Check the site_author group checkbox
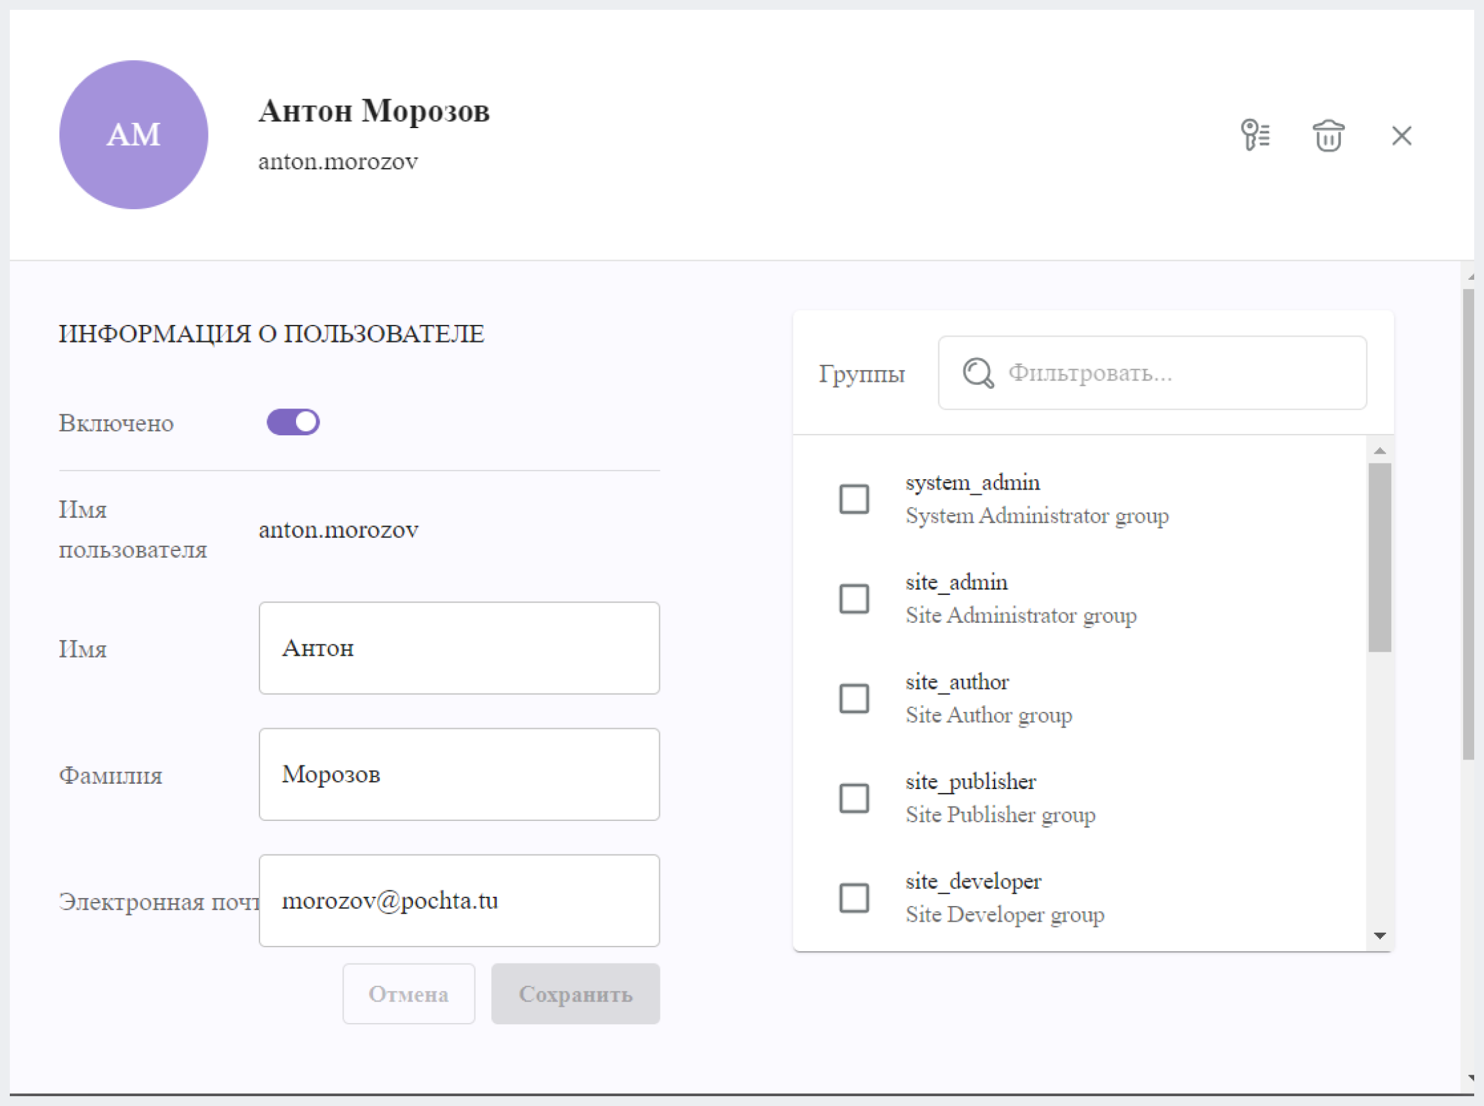Screen dimensions: 1484x1106 tap(854, 698)
